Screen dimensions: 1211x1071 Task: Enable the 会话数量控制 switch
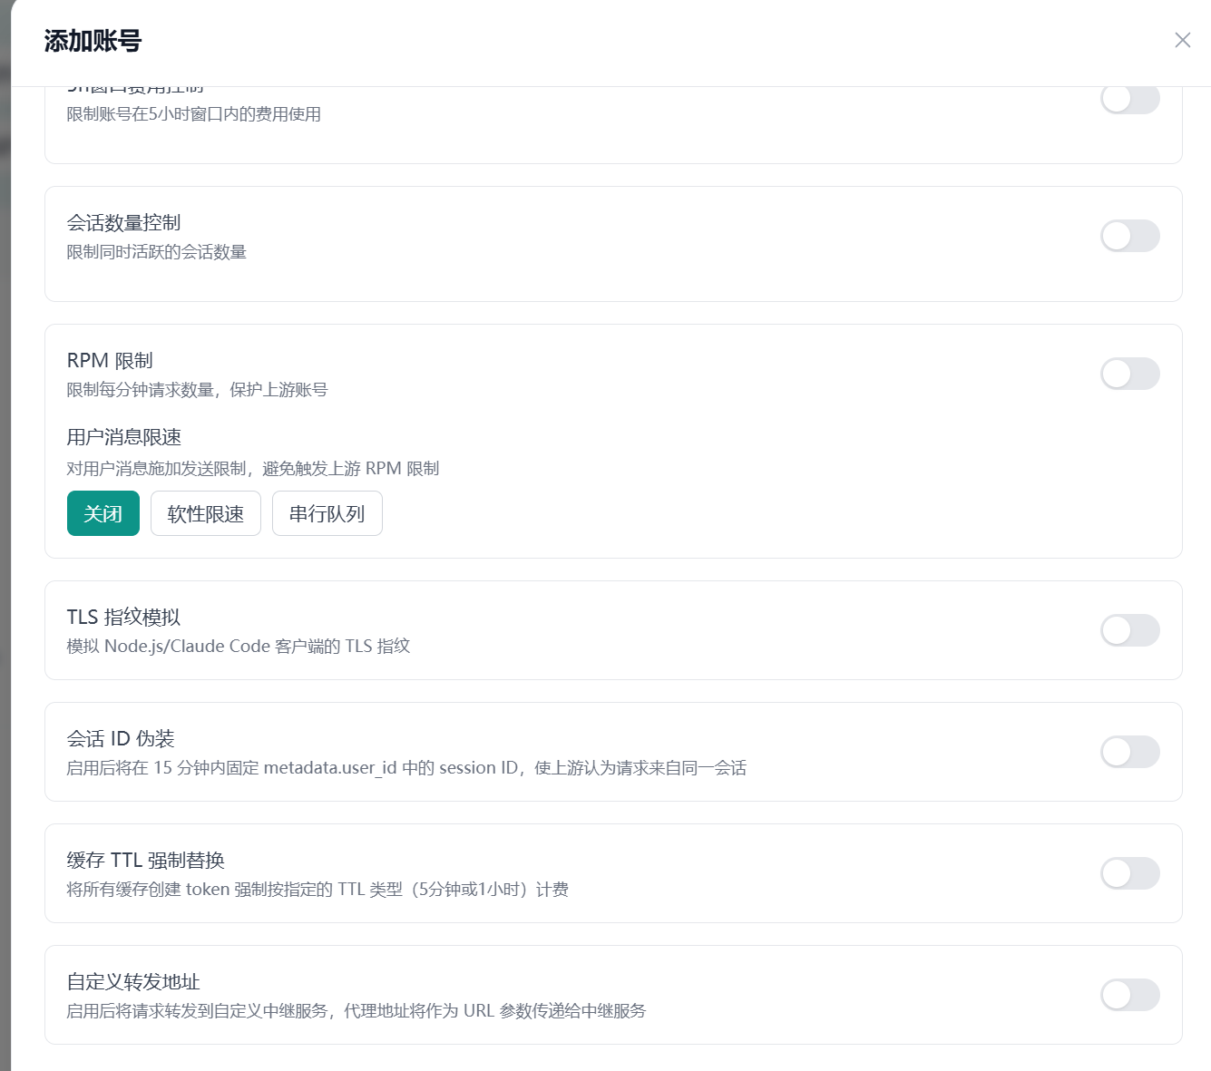pyautogui.click(x=1129, y=236)
